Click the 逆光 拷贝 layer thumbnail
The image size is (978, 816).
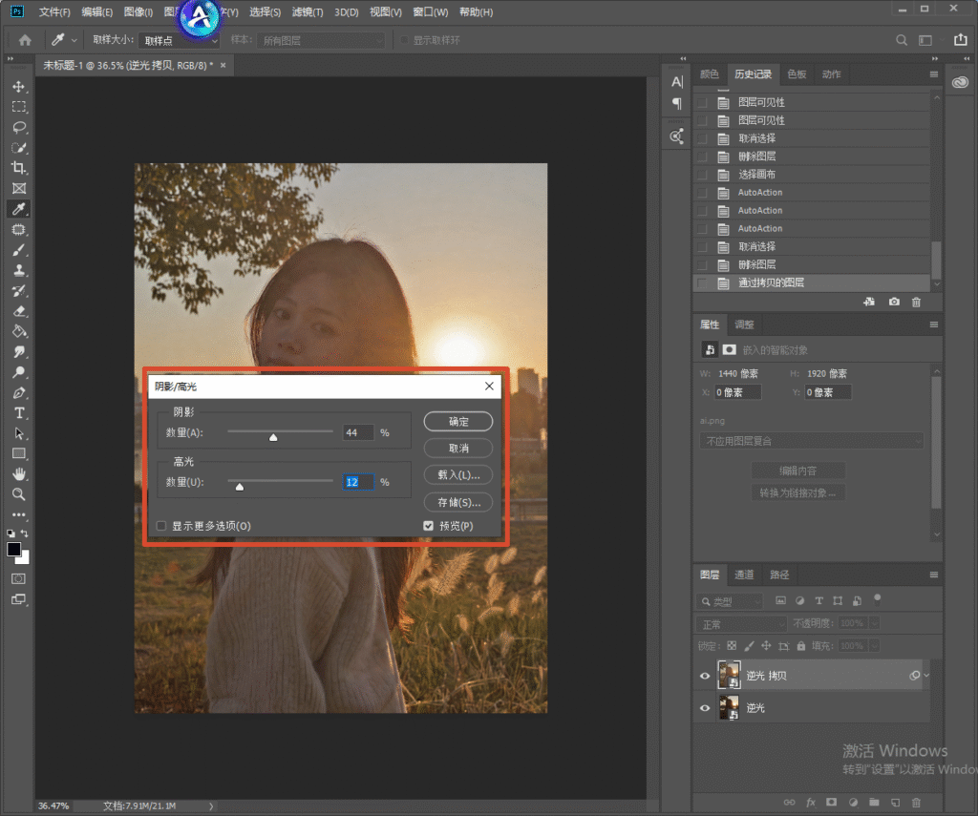tap(729, 675)
